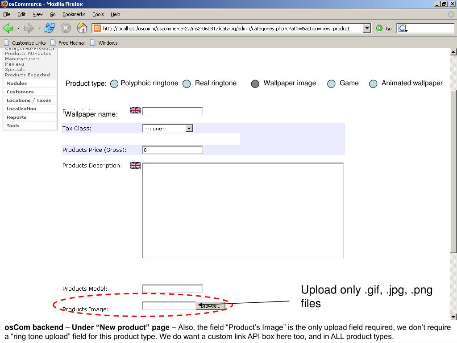
Task: Click the browser address bar URL
Action: 226,28
